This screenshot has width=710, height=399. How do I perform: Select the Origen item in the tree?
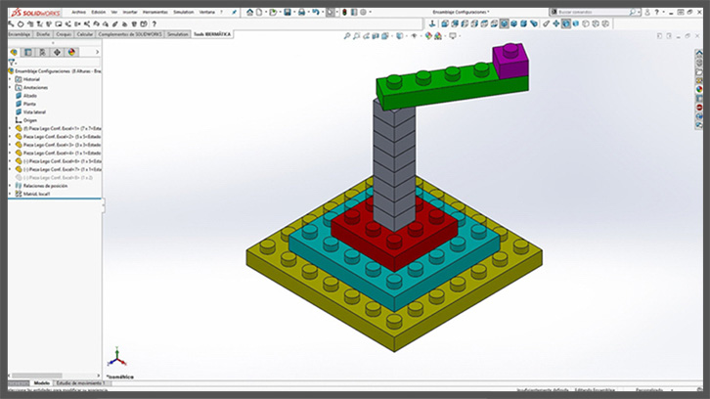point(29,119)
